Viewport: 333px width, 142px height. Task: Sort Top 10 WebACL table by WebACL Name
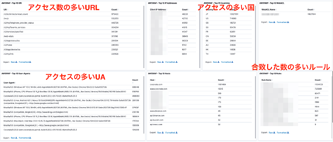point(268,10)
